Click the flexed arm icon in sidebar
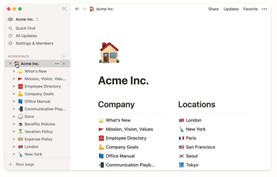 point(20,94)
